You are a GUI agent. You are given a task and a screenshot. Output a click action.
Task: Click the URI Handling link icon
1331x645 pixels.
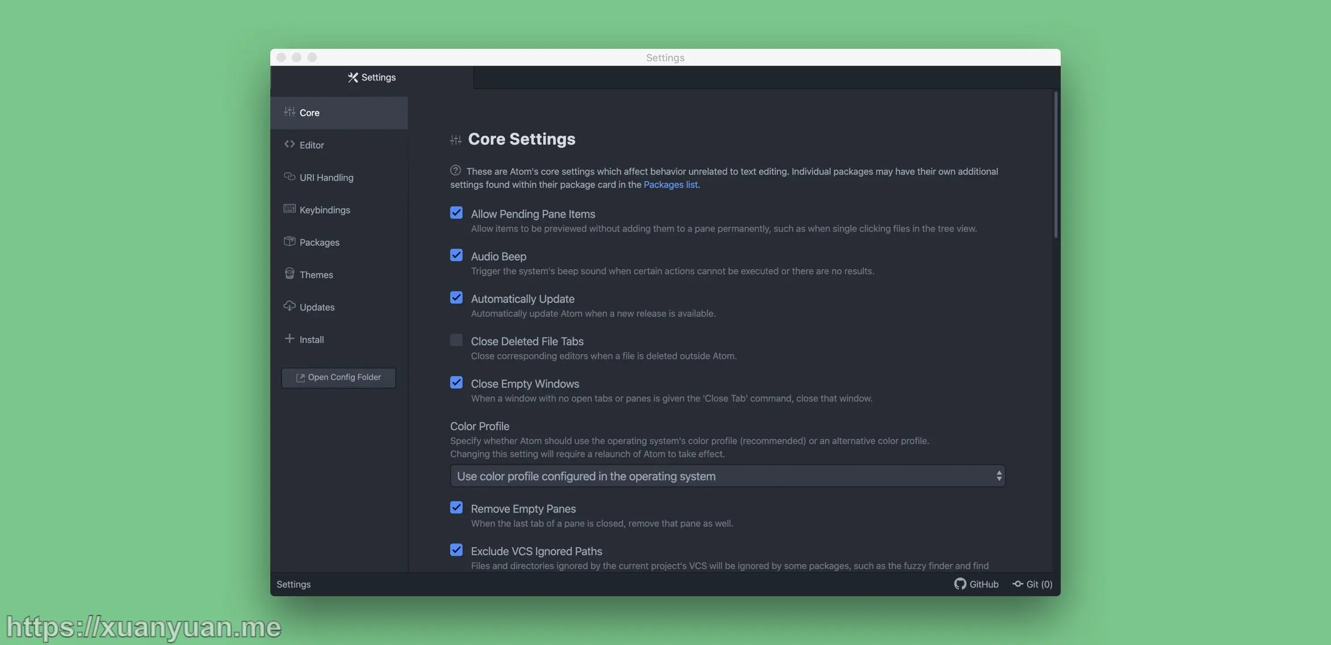(x=290, y=177)
